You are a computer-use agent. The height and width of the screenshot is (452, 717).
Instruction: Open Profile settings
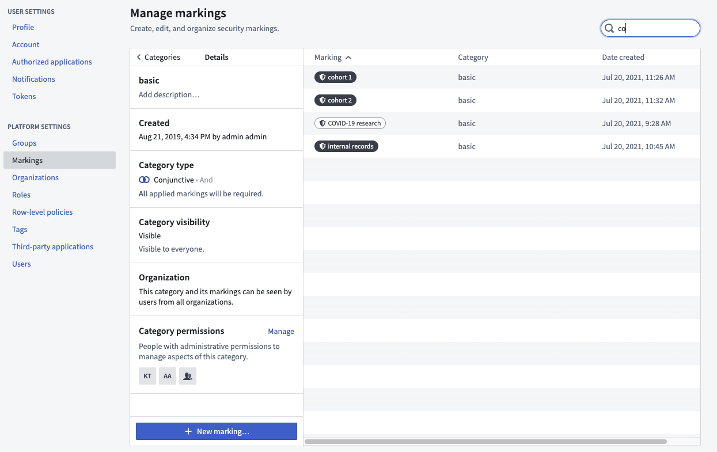(23, 27)
